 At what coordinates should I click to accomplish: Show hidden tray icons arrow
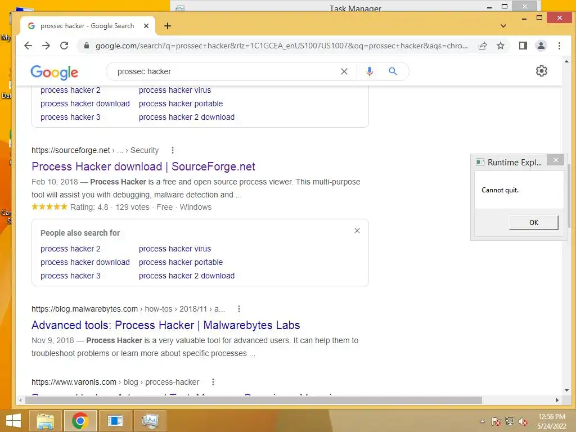[x=482, y=421]
